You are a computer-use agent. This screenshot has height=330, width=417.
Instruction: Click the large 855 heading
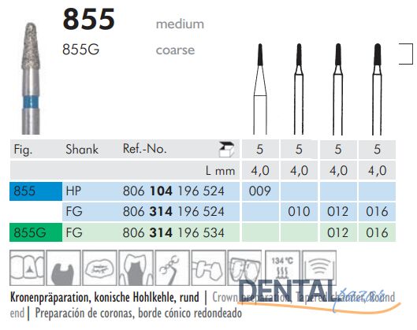tap(89, 19)
